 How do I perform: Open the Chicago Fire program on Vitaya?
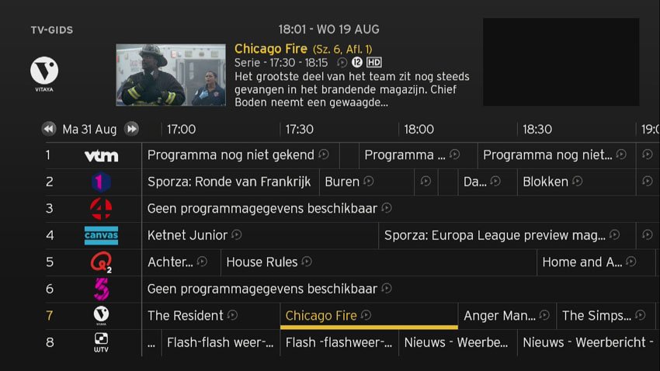[x=369, y=315]
